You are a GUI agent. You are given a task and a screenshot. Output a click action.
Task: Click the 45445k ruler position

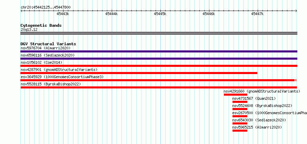(x=160, y=14)
